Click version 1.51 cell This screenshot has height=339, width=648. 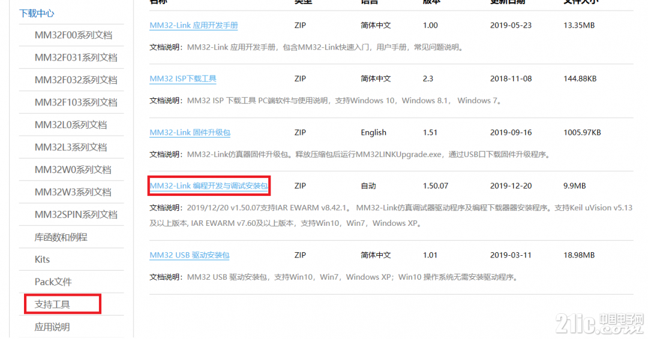click(x=430, y=132)
